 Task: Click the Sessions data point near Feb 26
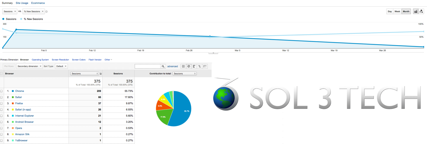point(210,36)
